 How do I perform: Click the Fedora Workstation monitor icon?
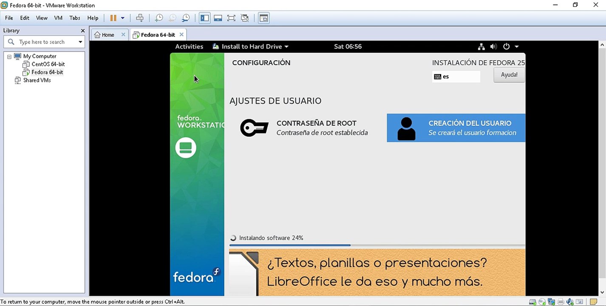click(186, 147)
